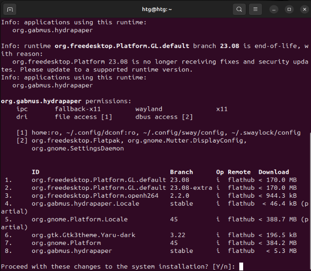Click org.freedesktop.Platform.openh264 in the list

[95, 196]
